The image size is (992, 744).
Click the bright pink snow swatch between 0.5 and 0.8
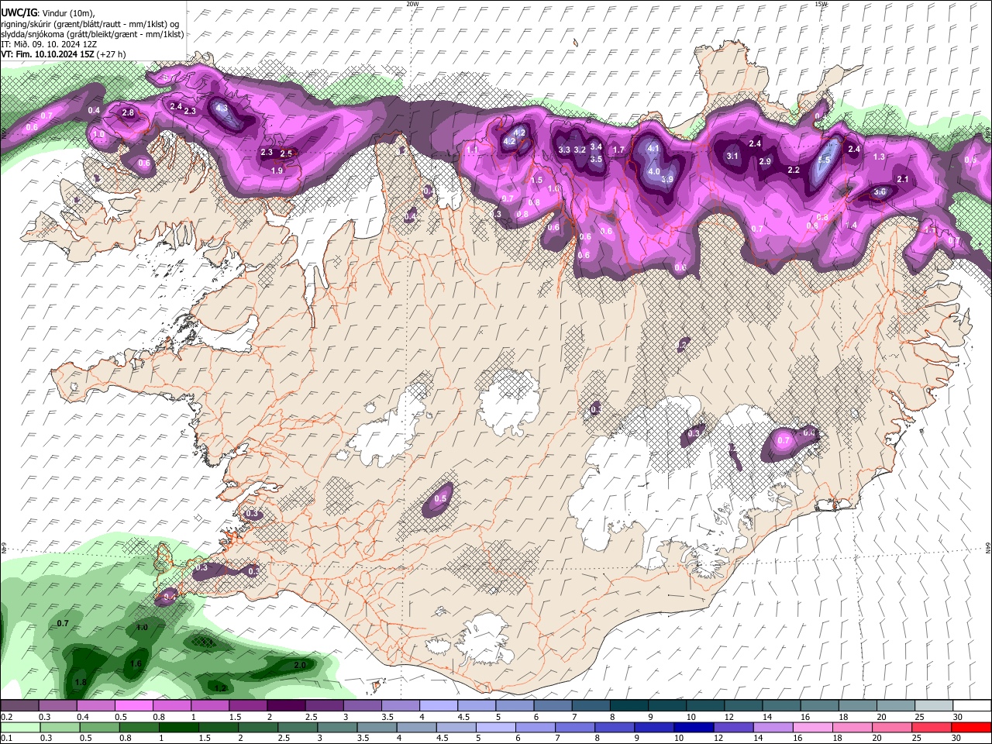point(133,705)
